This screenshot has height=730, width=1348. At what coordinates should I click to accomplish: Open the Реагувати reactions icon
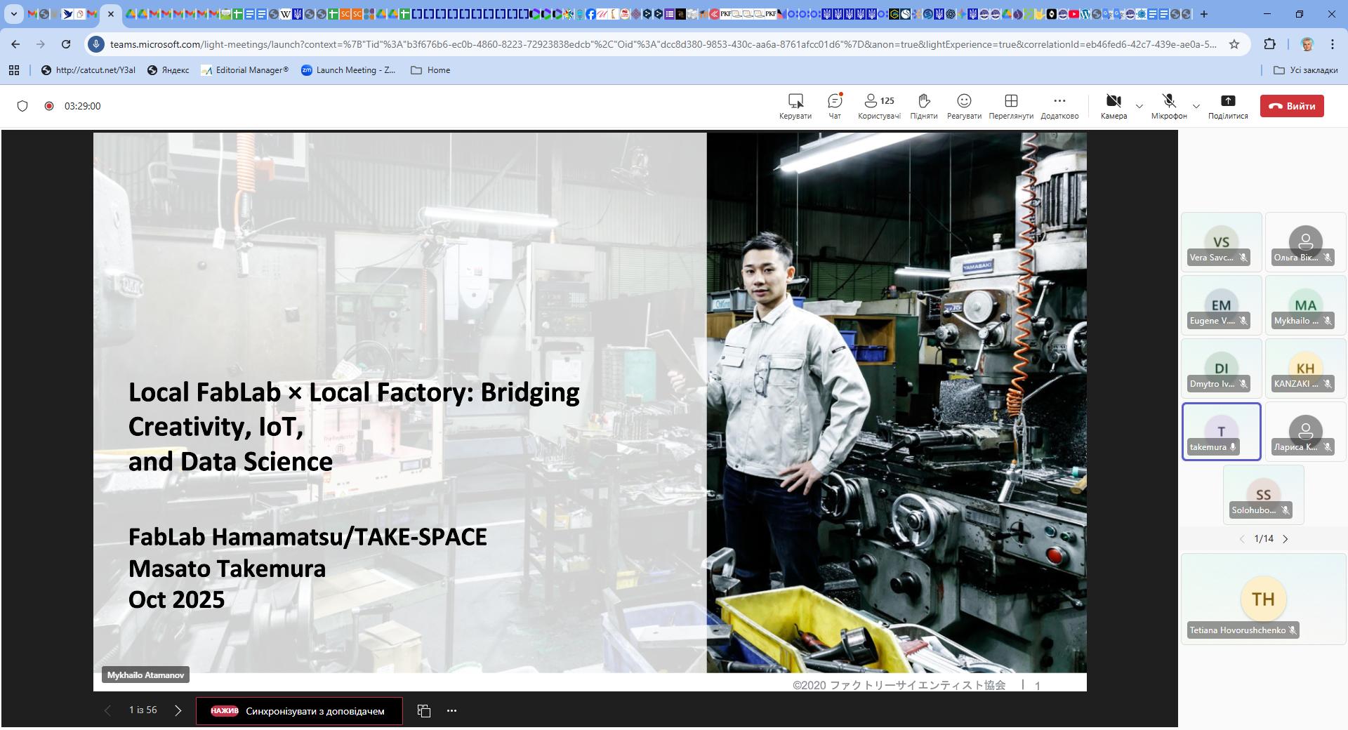pyautogui.click(x=963, y=101)
